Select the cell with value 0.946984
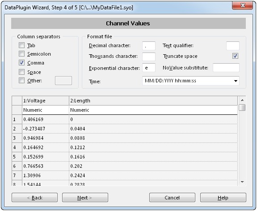The image size is (257, 211). (46, 138)
